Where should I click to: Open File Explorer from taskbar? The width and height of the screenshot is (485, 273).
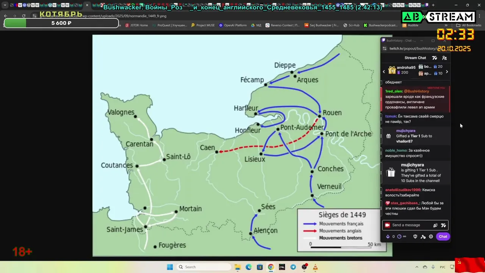point(237,267)
